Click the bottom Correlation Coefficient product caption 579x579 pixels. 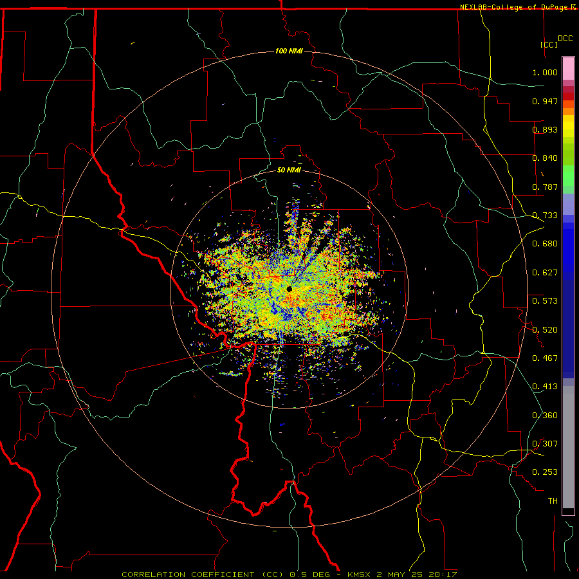289,574
